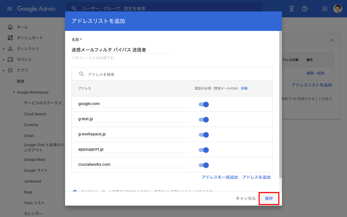
Task: Open ToDo リスト in sidebar
Action: tap(34, 203)
